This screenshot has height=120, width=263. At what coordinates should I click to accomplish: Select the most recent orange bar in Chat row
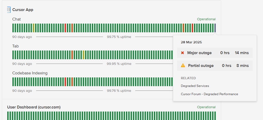[x=183, y=28]
